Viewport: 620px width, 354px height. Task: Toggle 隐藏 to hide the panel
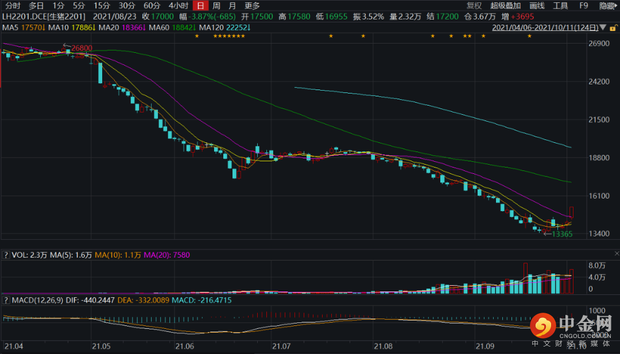point(607,6)
